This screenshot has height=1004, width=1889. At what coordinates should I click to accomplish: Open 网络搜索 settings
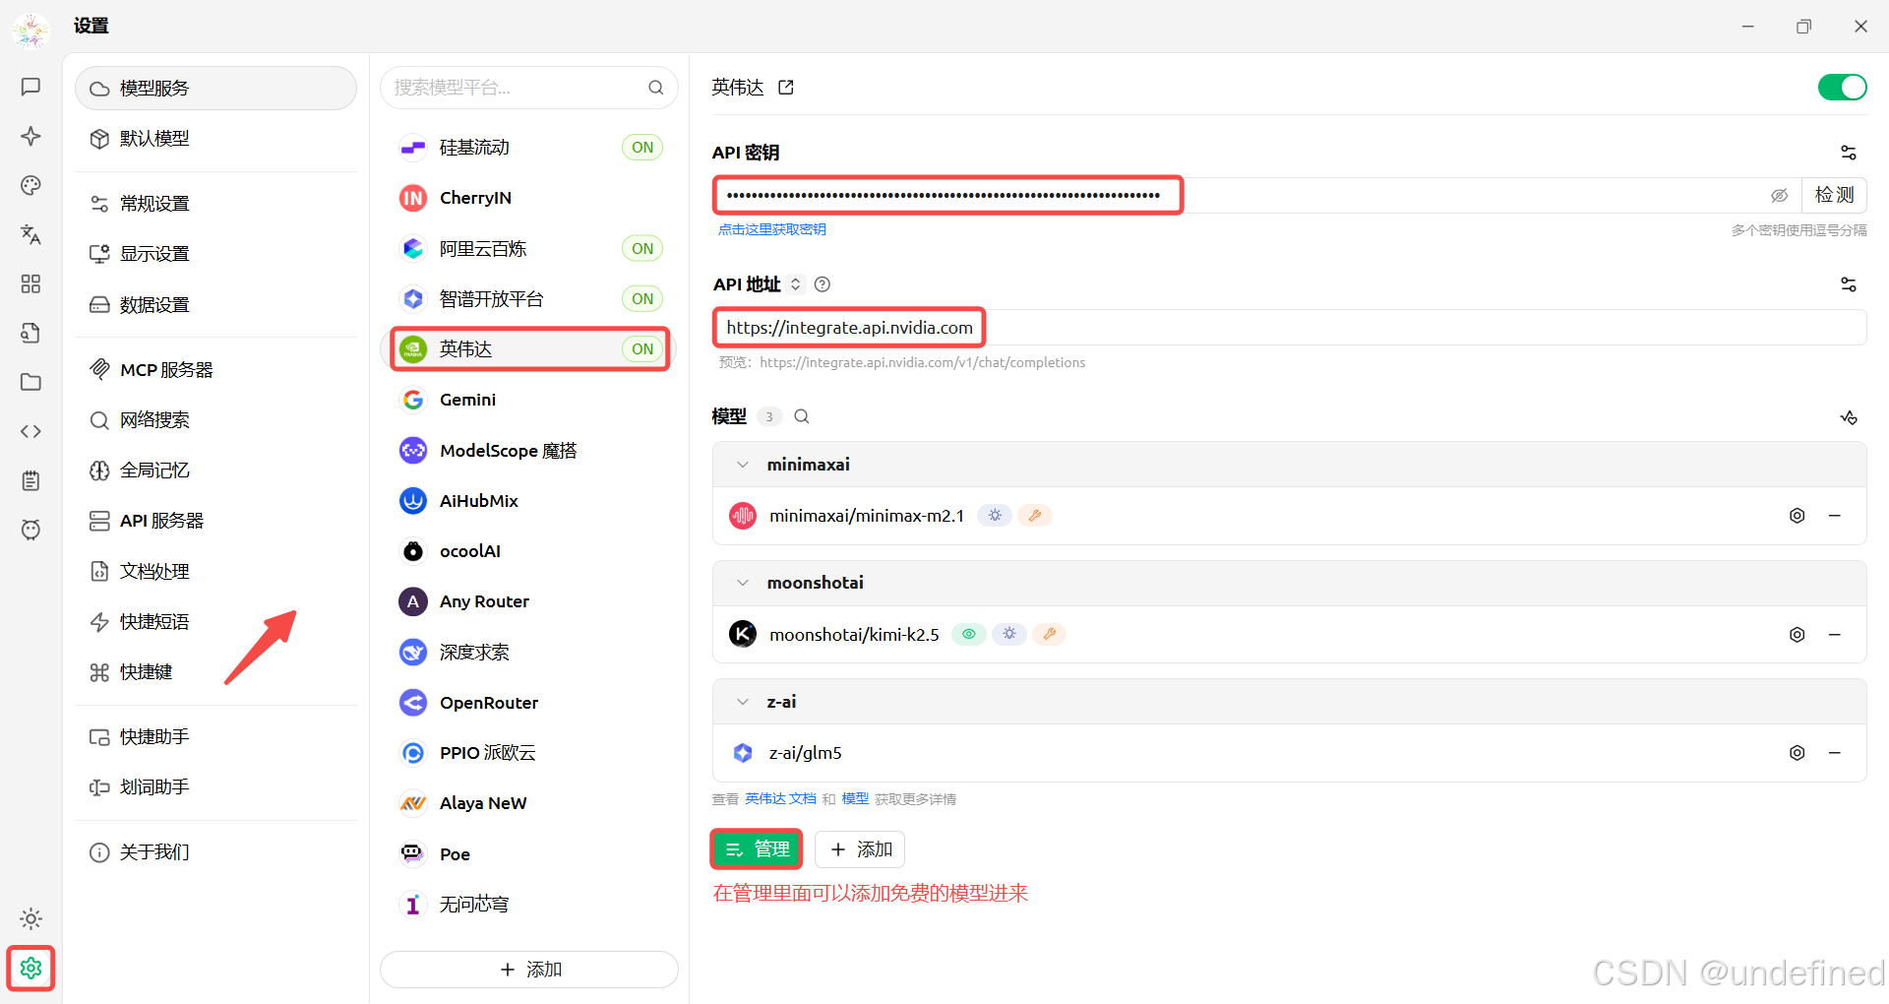[x=215, y=420]
